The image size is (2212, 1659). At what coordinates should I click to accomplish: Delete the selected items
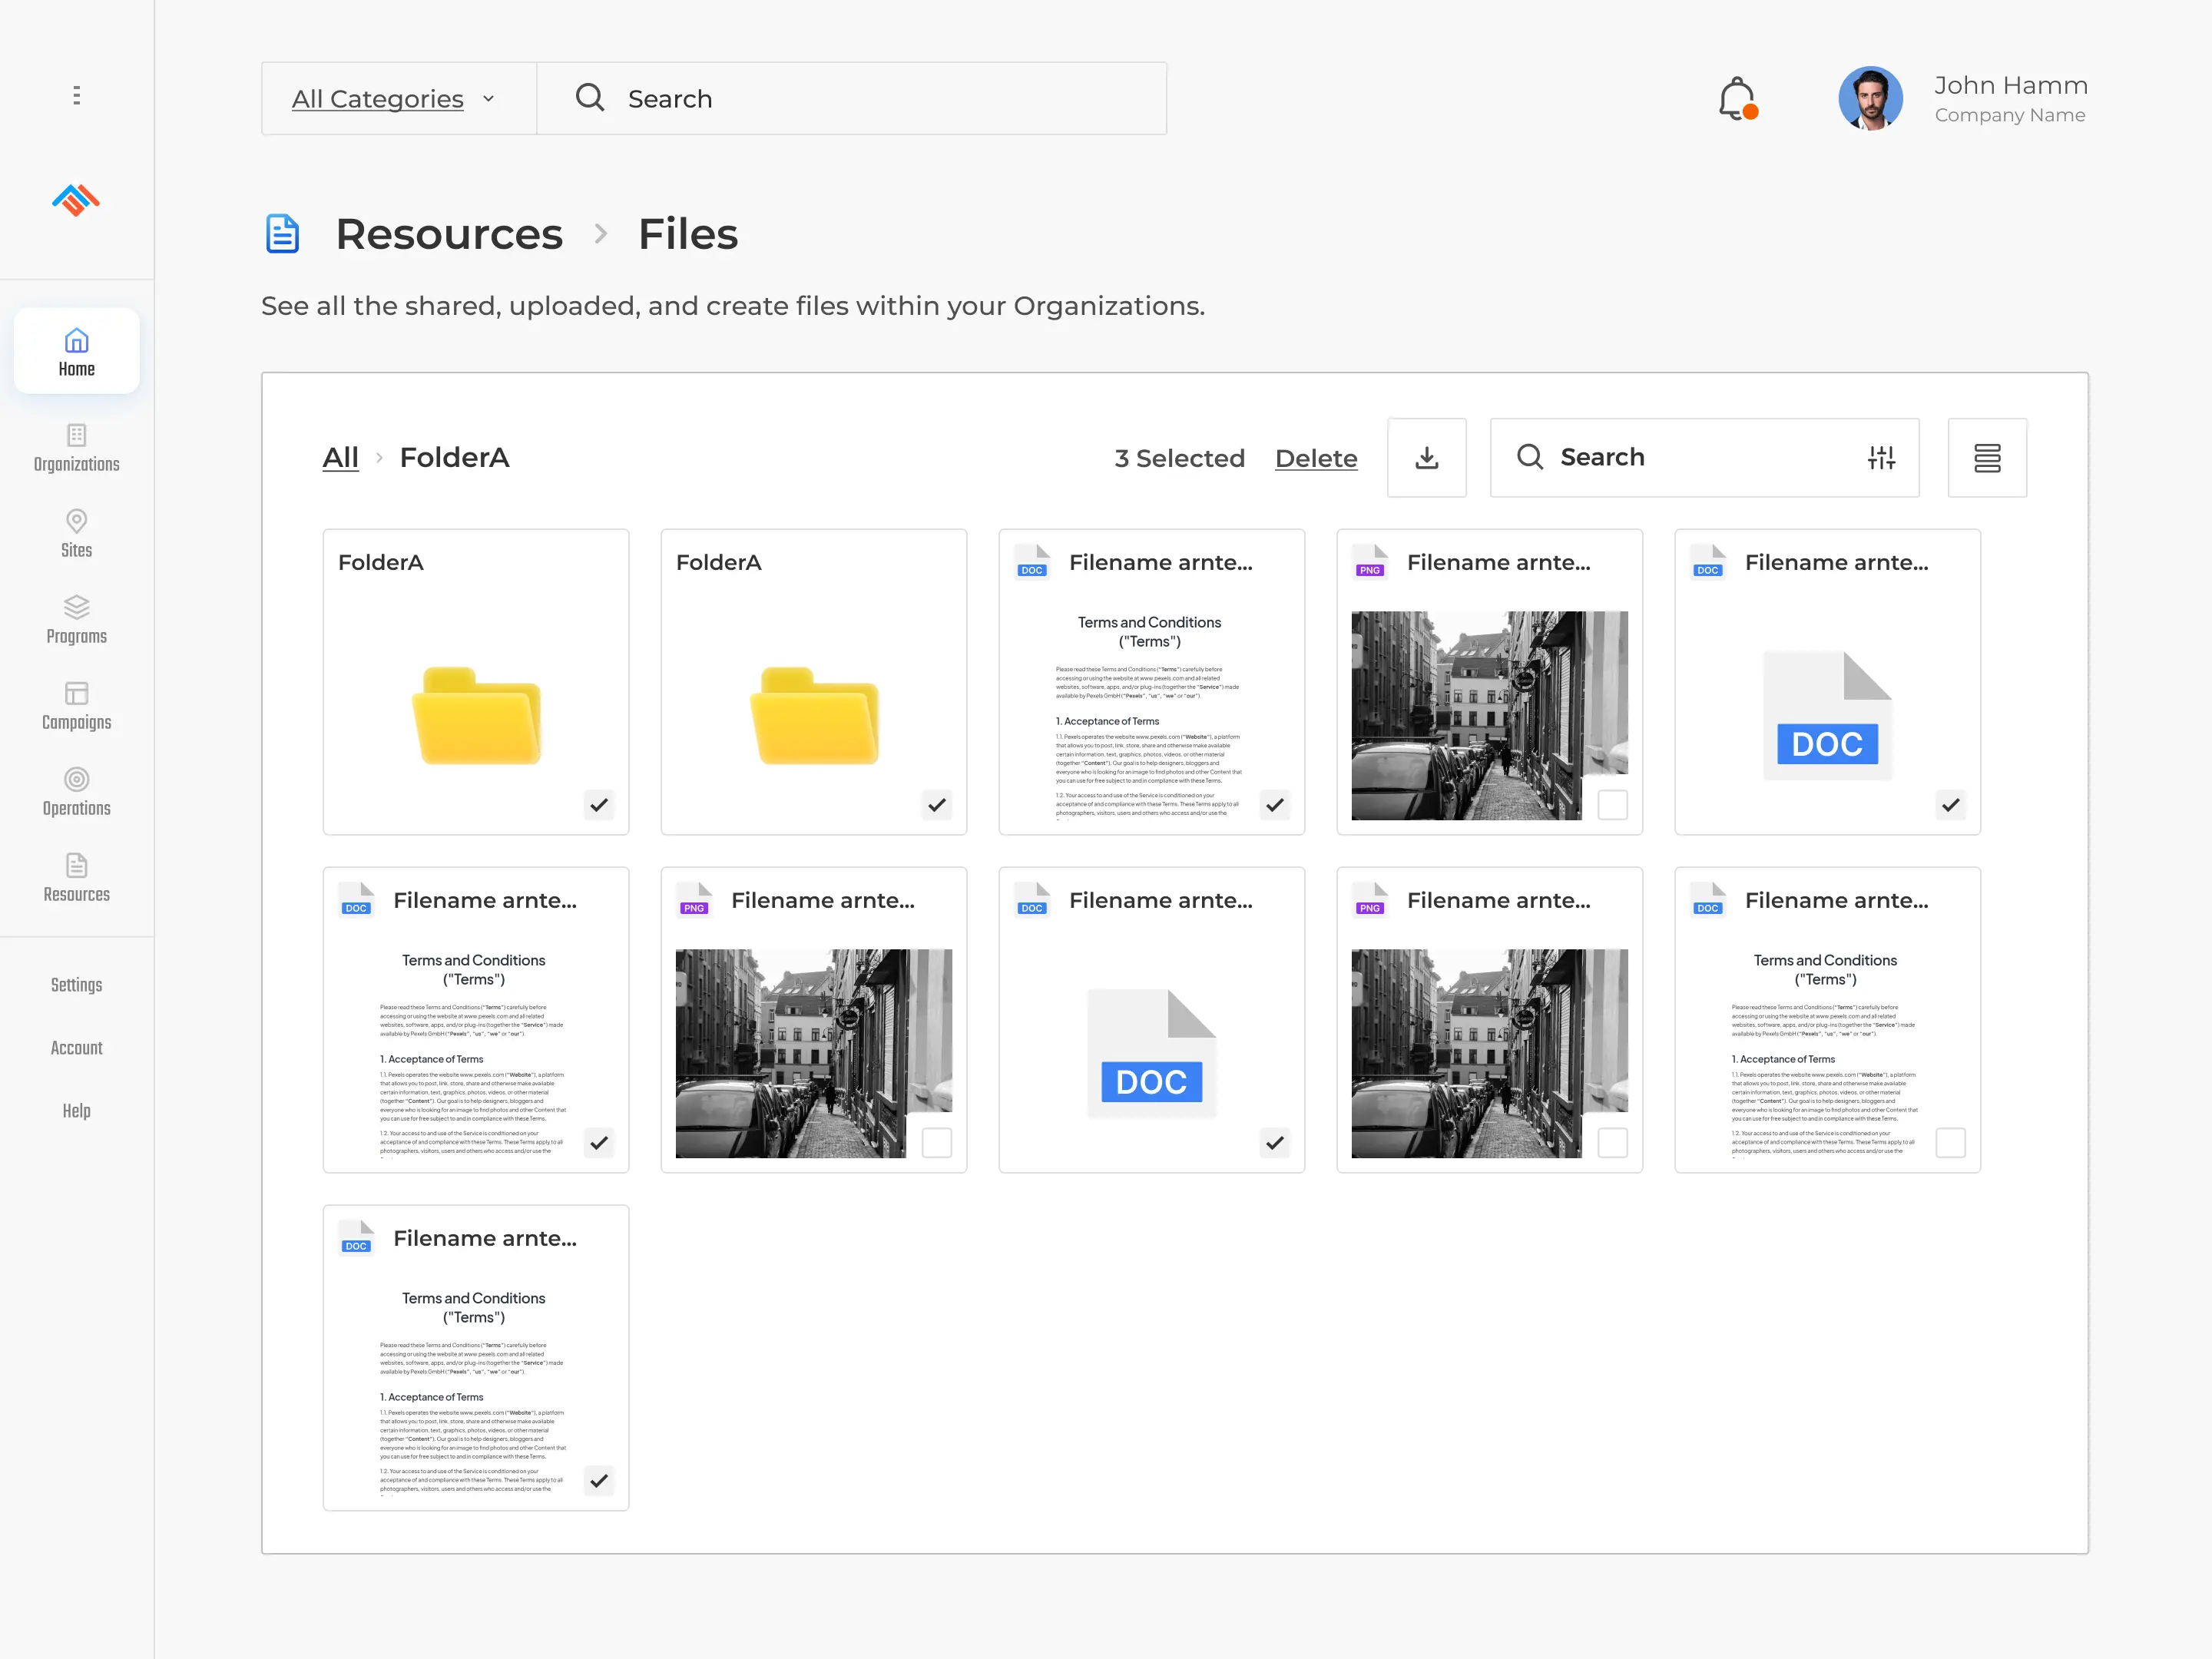tap(1316, 458)
